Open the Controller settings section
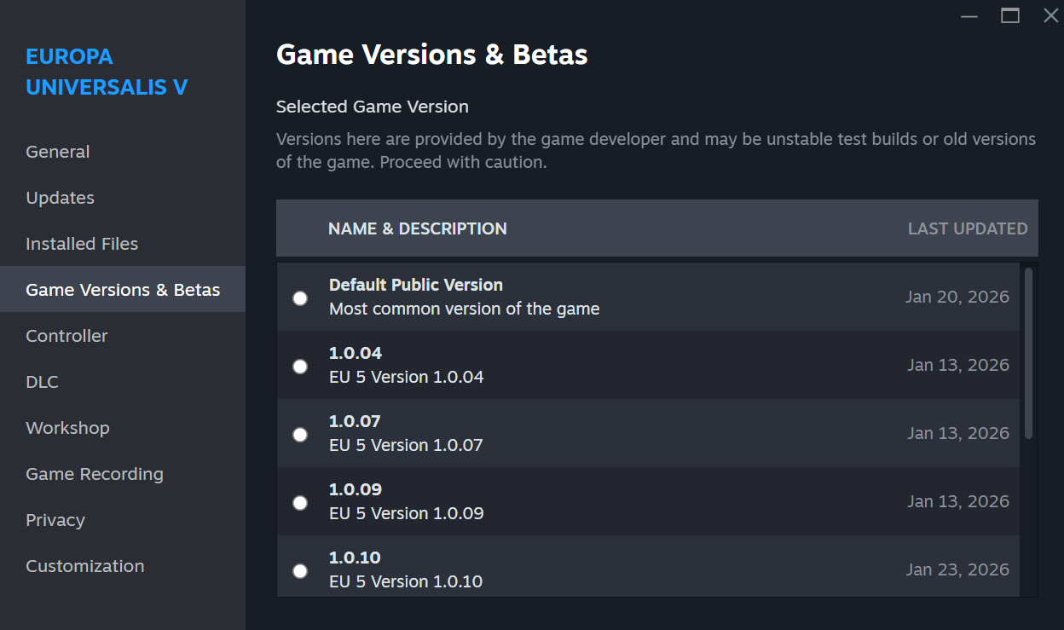This screenshot has width=1064, height=630. (x=123, y=336)
